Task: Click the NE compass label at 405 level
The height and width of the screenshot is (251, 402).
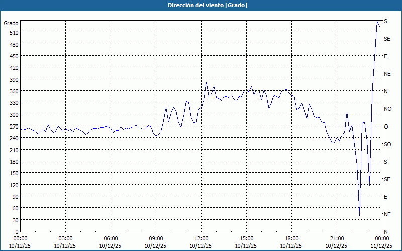Action: 387,74
